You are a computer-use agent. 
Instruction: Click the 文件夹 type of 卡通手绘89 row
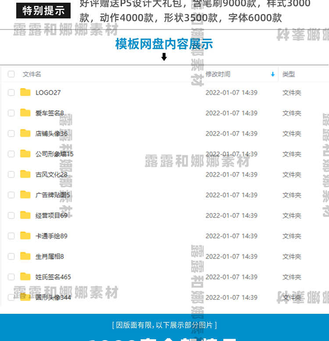click(x=292, y=236)
